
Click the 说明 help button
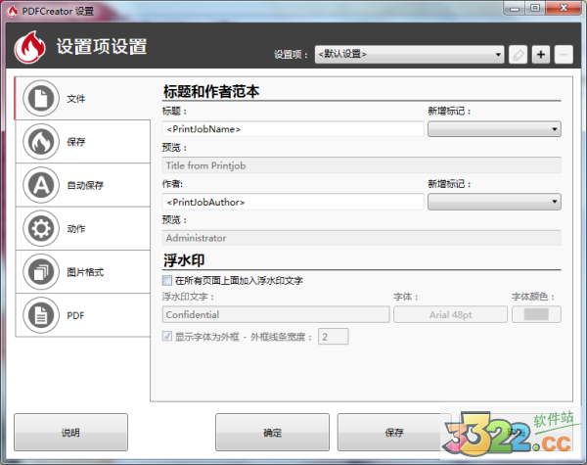(x=70, y=433)
